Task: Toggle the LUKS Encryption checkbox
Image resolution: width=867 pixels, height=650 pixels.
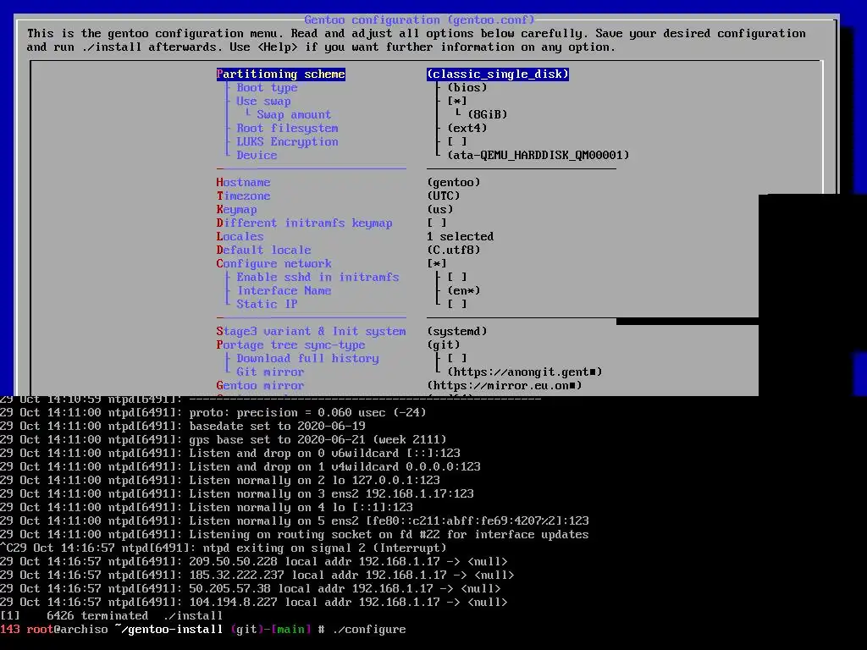Action: tap(457, 141)
